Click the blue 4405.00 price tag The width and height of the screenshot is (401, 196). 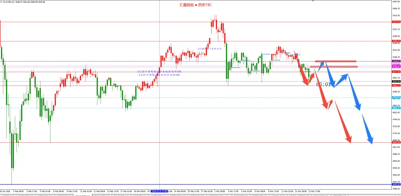pyautogui.click(x=396, y=184)
